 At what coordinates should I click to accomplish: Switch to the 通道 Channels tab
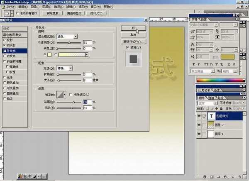211,98
